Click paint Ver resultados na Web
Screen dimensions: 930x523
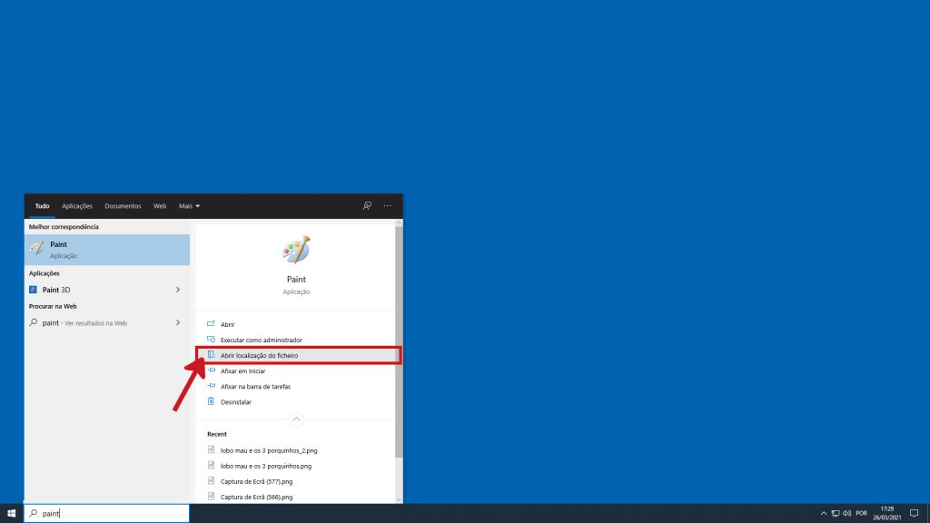(107, 323)
